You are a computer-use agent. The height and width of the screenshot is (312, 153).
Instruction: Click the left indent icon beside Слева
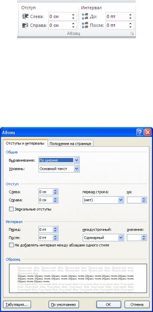[x=25, y=16]
